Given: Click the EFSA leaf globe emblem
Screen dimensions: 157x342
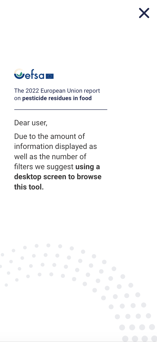Looking at the screenshot, I should [x=19, y=74].
